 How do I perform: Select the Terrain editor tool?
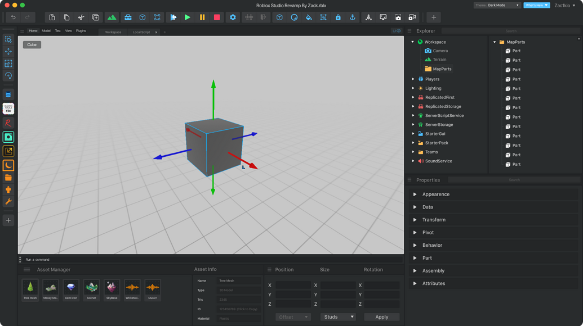click(x=112, y=17)
